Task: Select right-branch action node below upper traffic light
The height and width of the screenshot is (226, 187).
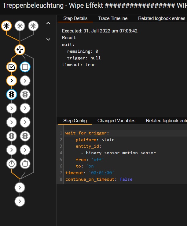Action: (25, 108)
